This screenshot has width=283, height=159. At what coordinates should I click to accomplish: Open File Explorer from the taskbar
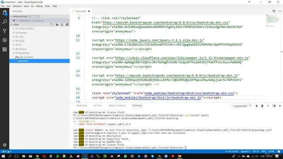[23, 156]
